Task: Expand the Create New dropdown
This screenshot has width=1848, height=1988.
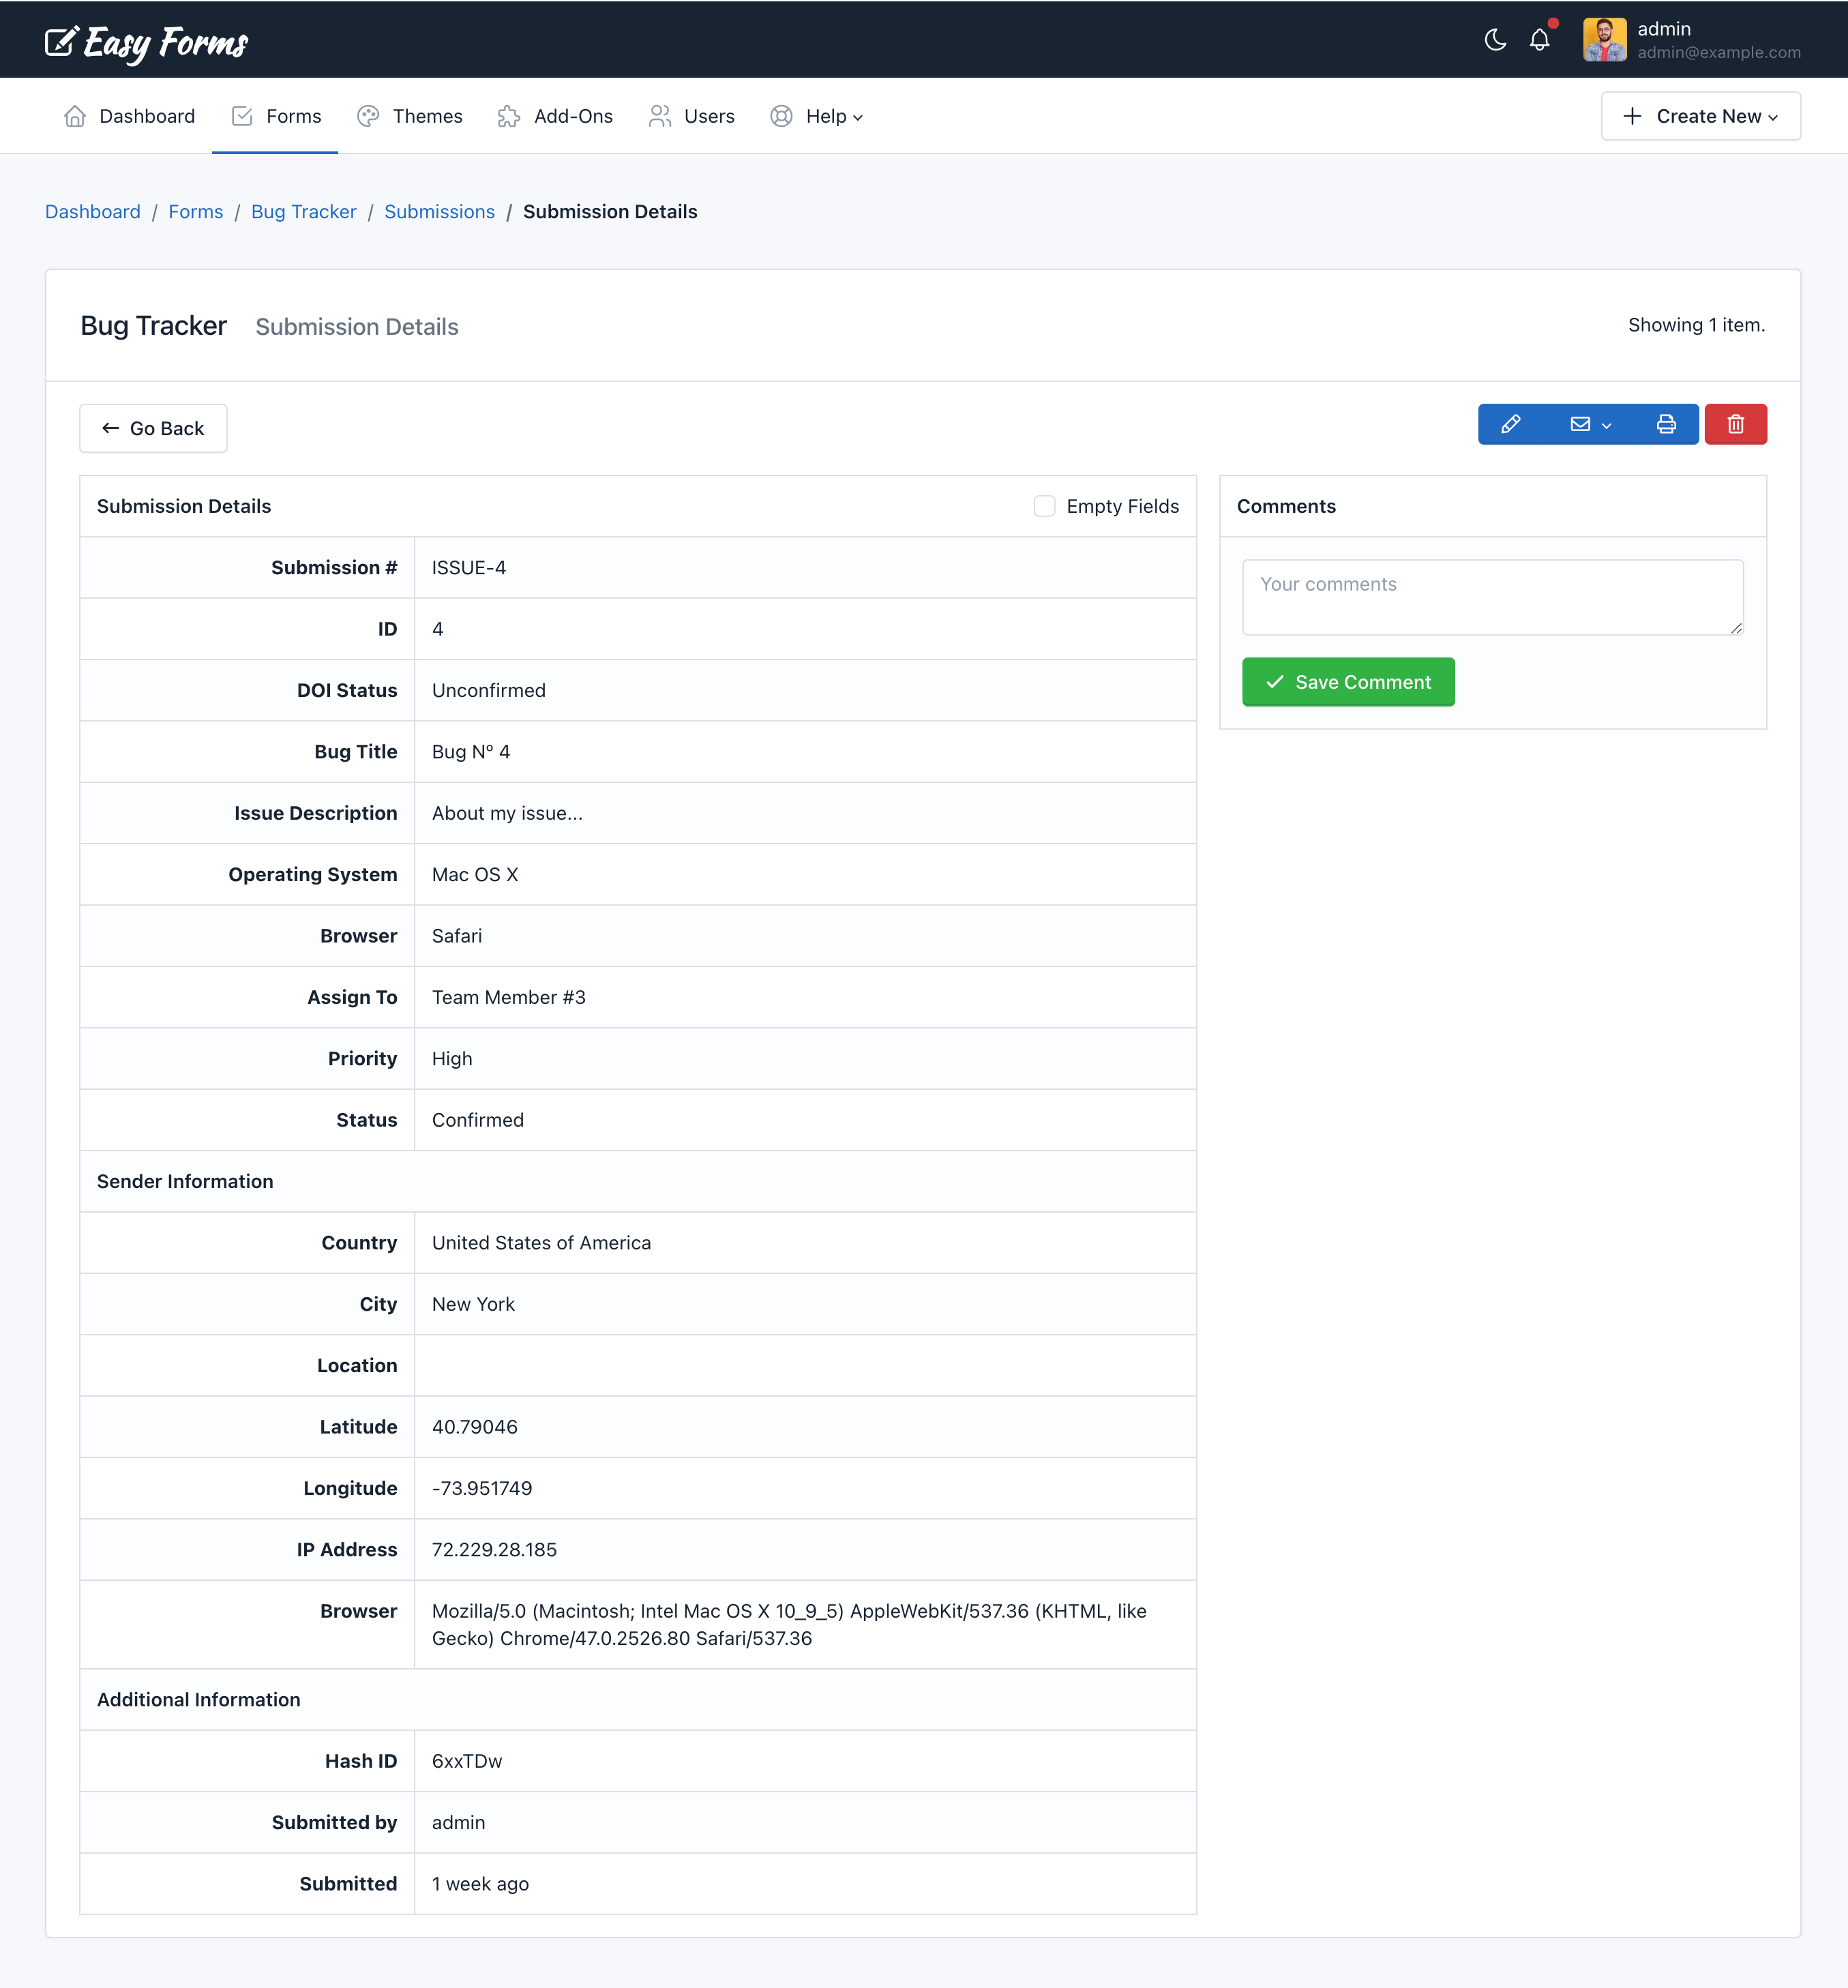Action: click(x=1701, y=117)
